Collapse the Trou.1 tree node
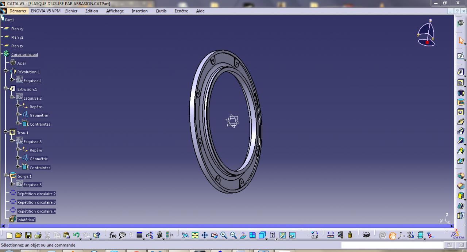467x252 pixels. coord(6,131)
